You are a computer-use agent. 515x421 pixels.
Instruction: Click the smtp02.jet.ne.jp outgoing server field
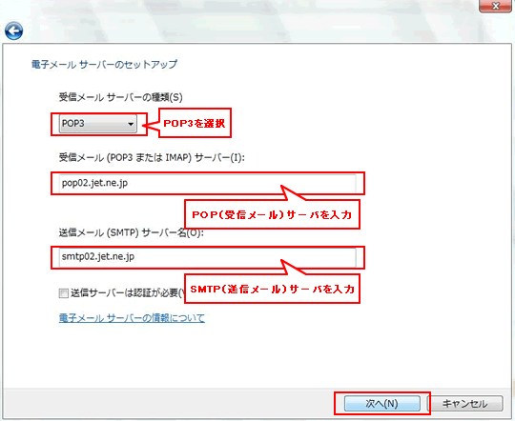(208, 257)
